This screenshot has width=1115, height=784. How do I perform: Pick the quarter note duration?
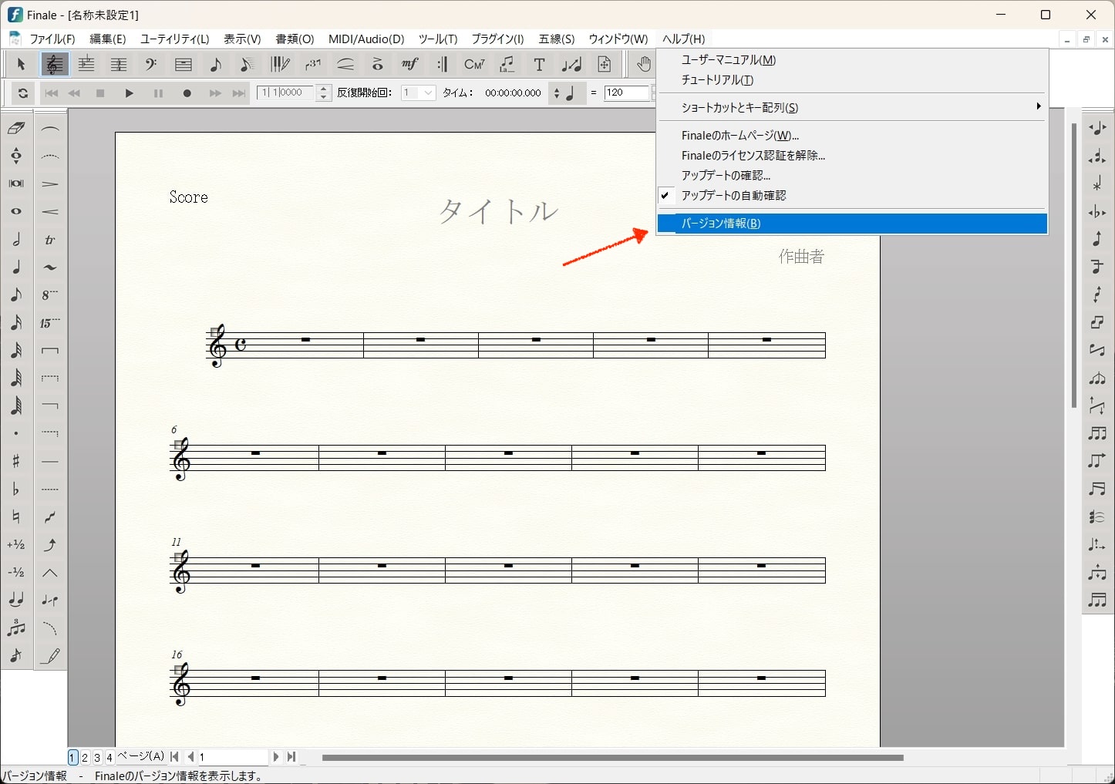click(16, 267)
